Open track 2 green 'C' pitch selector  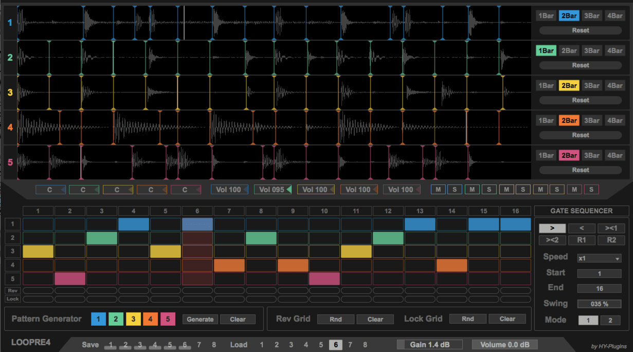[84, 190]
